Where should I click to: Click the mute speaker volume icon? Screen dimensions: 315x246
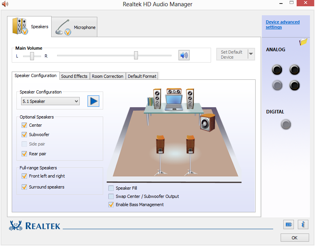tap(184, 55)
